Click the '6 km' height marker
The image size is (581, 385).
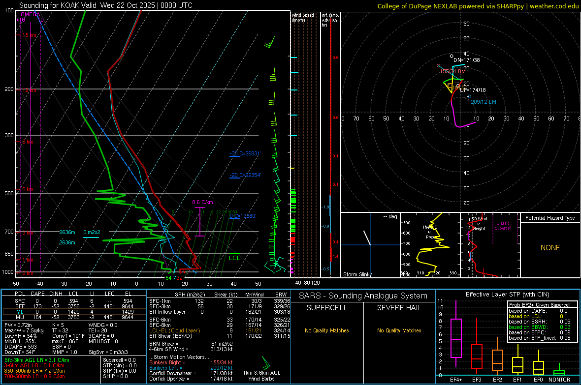tap(28, 189)
